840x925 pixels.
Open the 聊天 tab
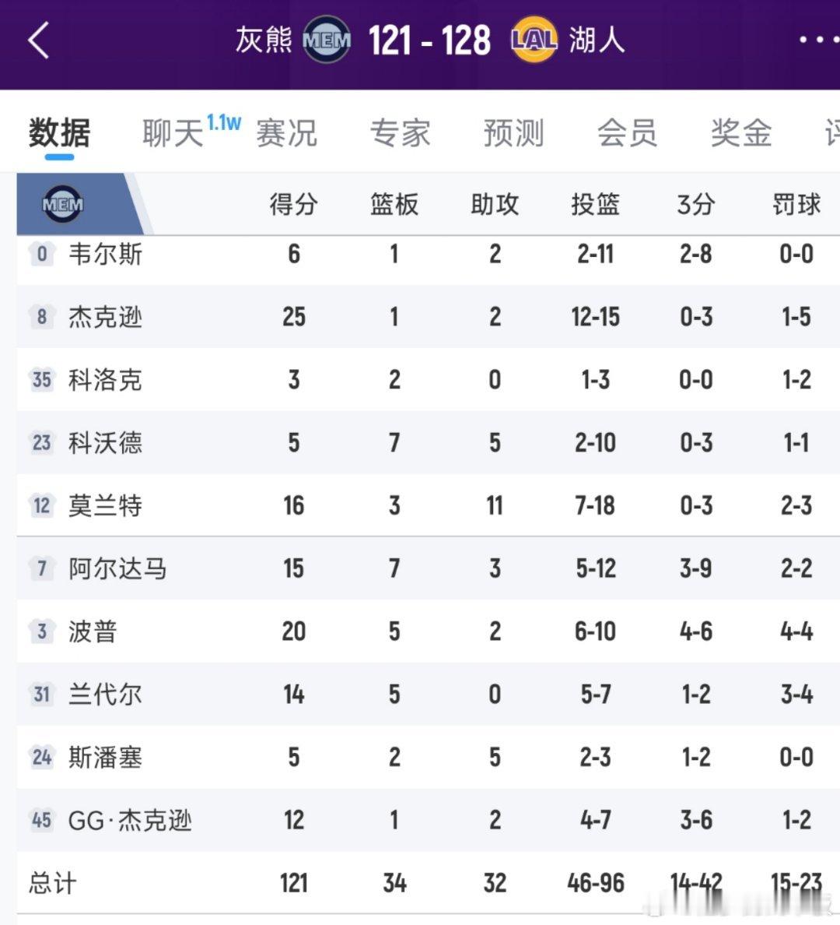tap(173, 133)
